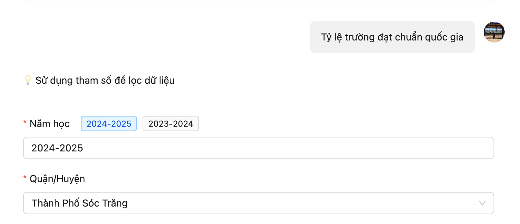Focus the Năm học text input
This screenshot has width=520, height=224.
258,148
